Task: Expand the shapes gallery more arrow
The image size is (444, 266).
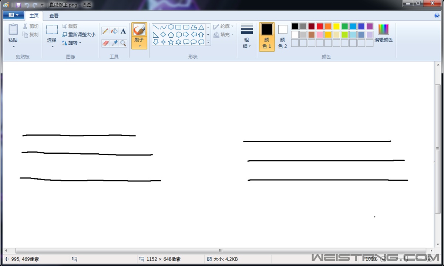Action: pyautogui.click(x=208, y=42)
